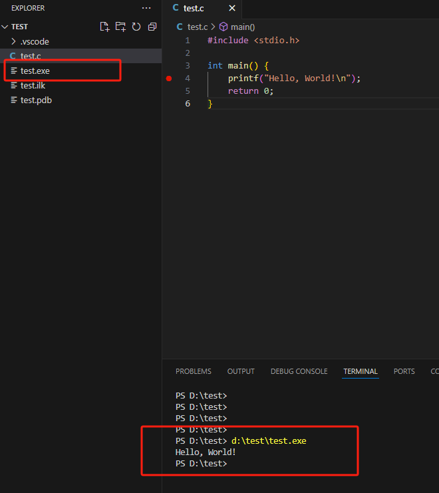Click line number 1 in the gutter
This screenshot has width=439, height=493.
[x=188, y=41]
